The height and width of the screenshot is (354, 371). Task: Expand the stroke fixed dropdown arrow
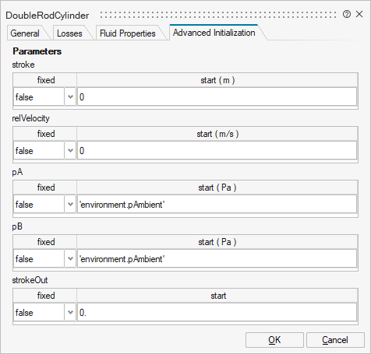click(70, 96)
